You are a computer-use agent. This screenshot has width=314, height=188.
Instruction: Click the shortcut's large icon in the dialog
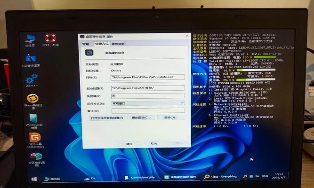pos(89,53)
